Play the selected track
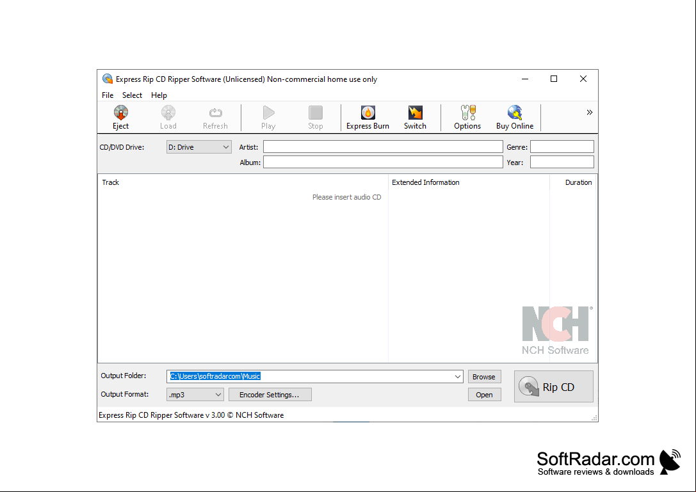Viewport: 696px width, 492px height. [x=268, y=118]
